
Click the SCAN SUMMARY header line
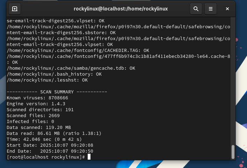57,92
